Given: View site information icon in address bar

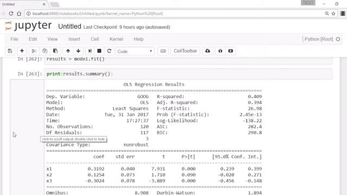Looking at the screenshot, I should (x=28, y=14).
